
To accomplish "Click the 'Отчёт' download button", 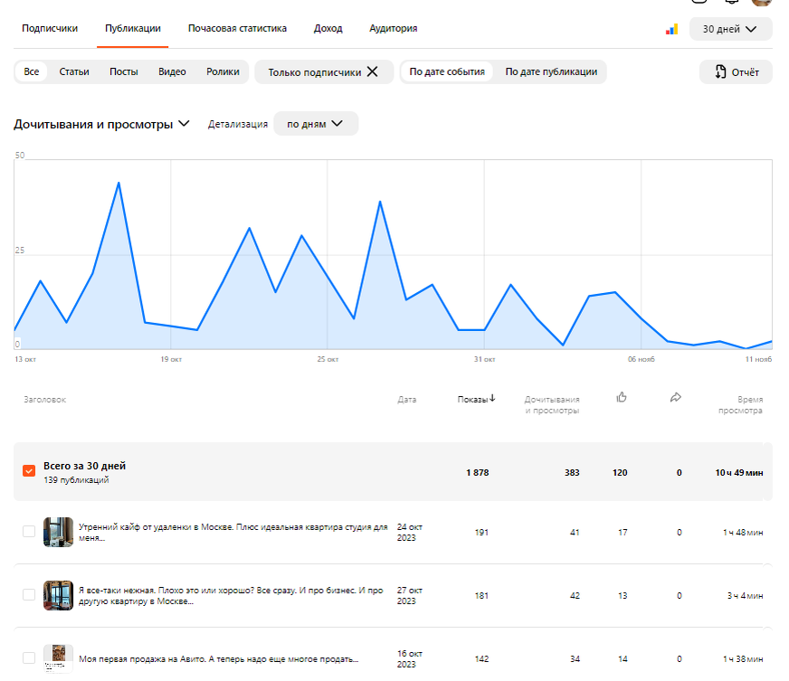I will coord(736,72).
